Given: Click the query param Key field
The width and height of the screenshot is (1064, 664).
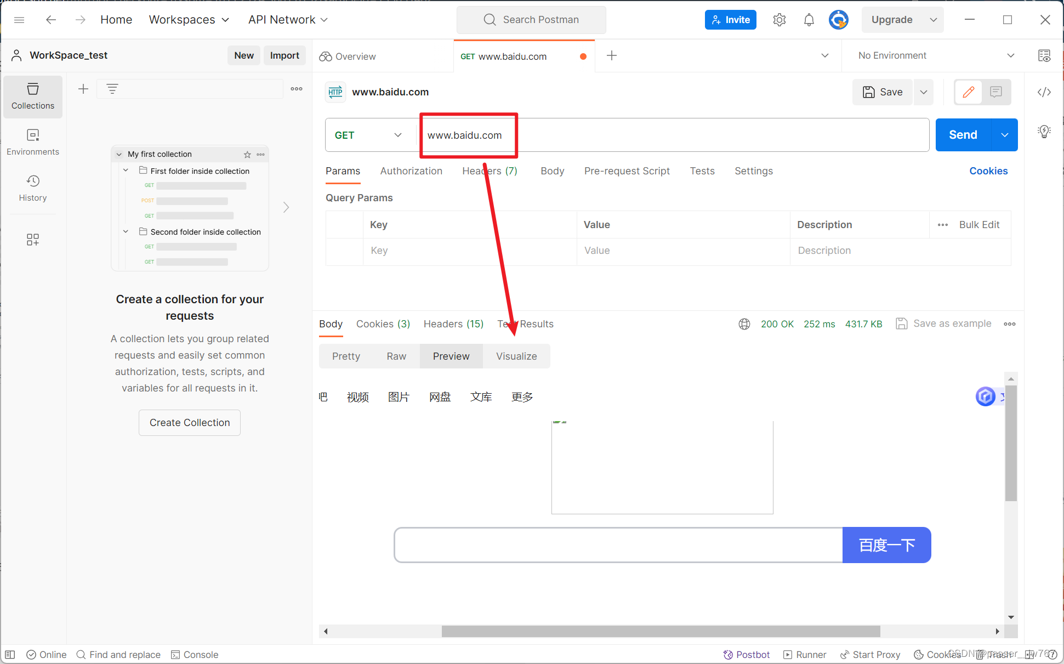Looking at the screenshot, I should click(470, 251).
